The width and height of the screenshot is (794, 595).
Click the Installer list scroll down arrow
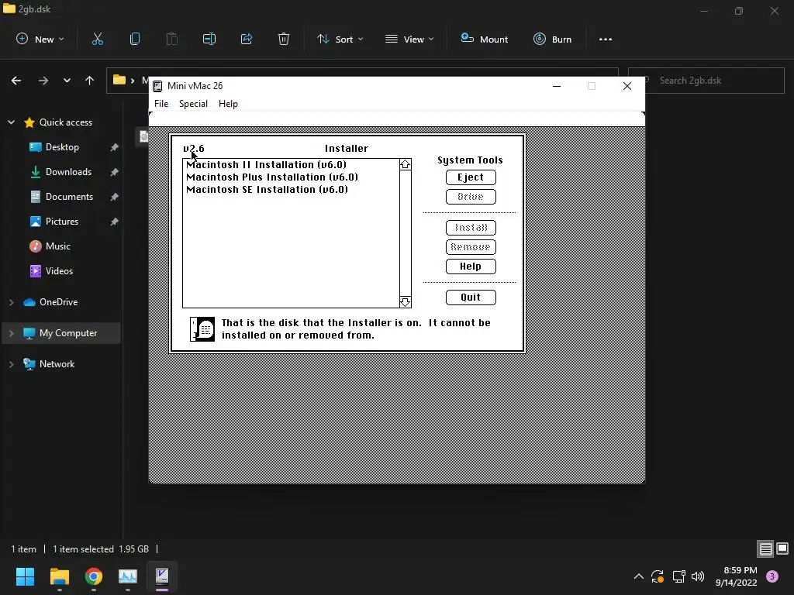coord(405,302)
